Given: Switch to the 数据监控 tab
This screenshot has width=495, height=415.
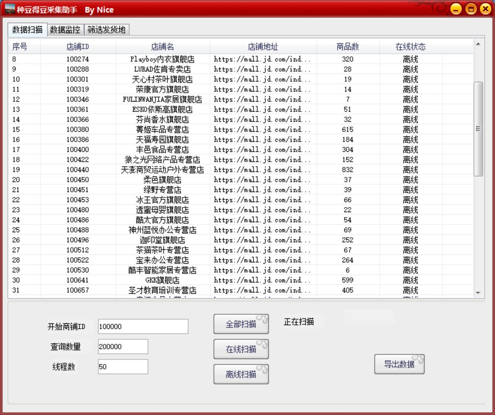Looking at the screenshot, I should (66, 29).
